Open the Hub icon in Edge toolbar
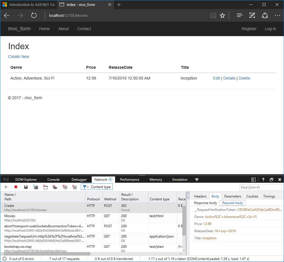Image resolution: width=284 pixels, height=262 pixels. pos(240,16)
